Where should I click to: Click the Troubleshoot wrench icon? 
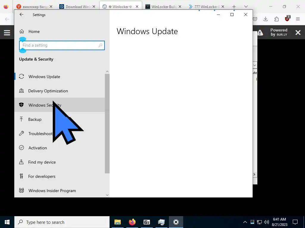point(21,133)
